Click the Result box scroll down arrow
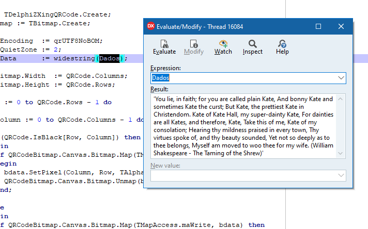The width and height of the screenshot is (368, 229). [340, 153]
